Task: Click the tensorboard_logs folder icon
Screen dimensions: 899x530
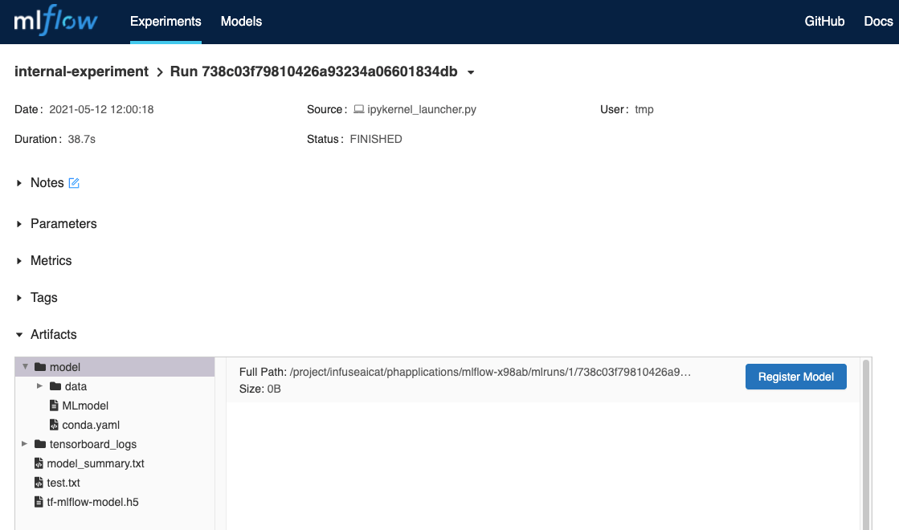Action: pyautogui.click(x=40, y=444)
